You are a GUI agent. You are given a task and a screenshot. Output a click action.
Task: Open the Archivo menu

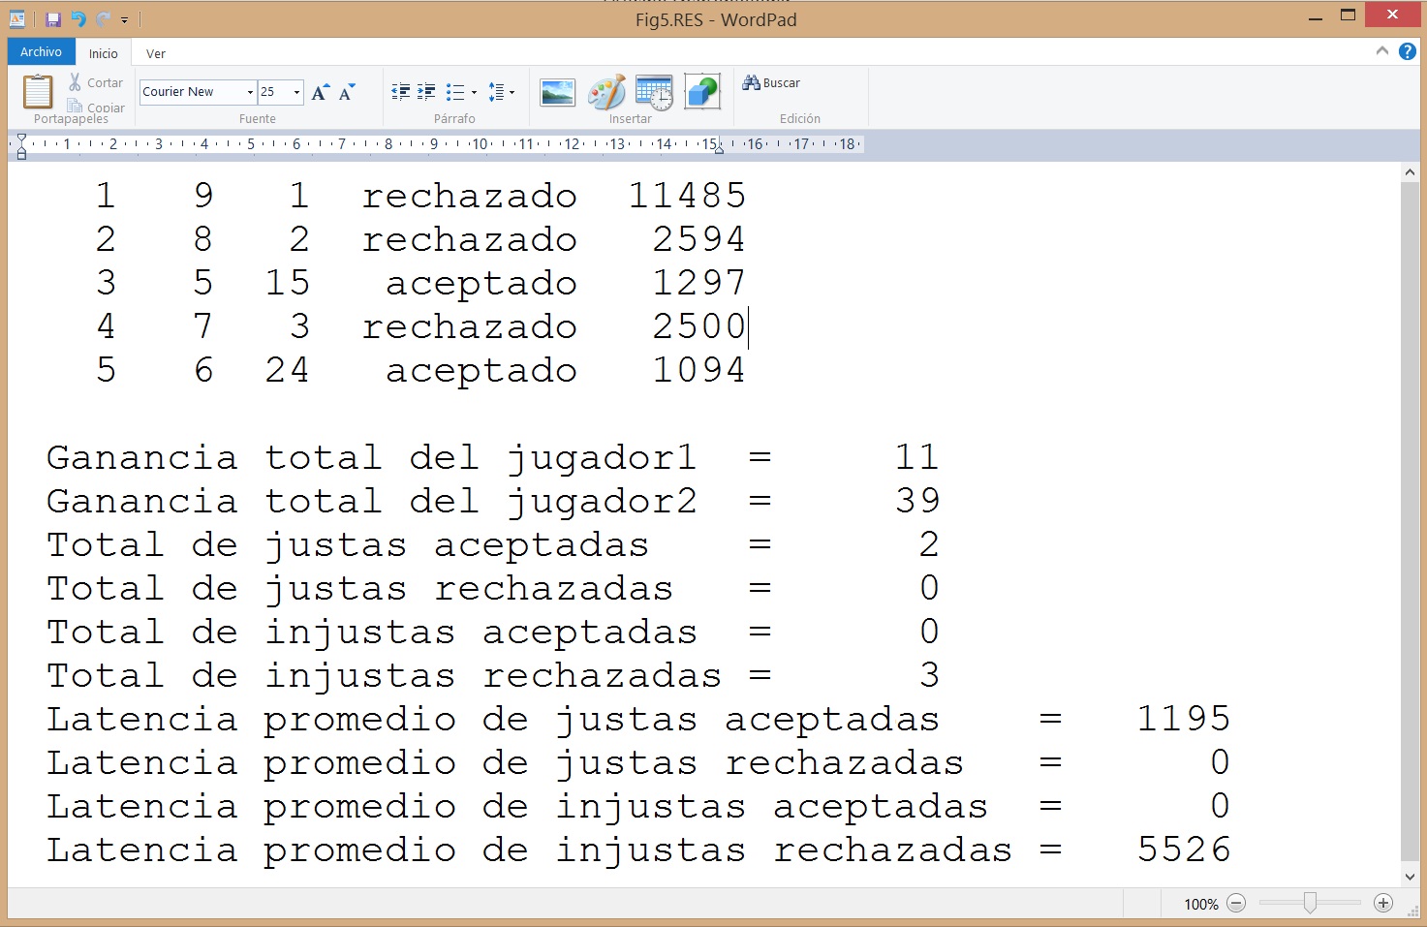tap(41, 51)
